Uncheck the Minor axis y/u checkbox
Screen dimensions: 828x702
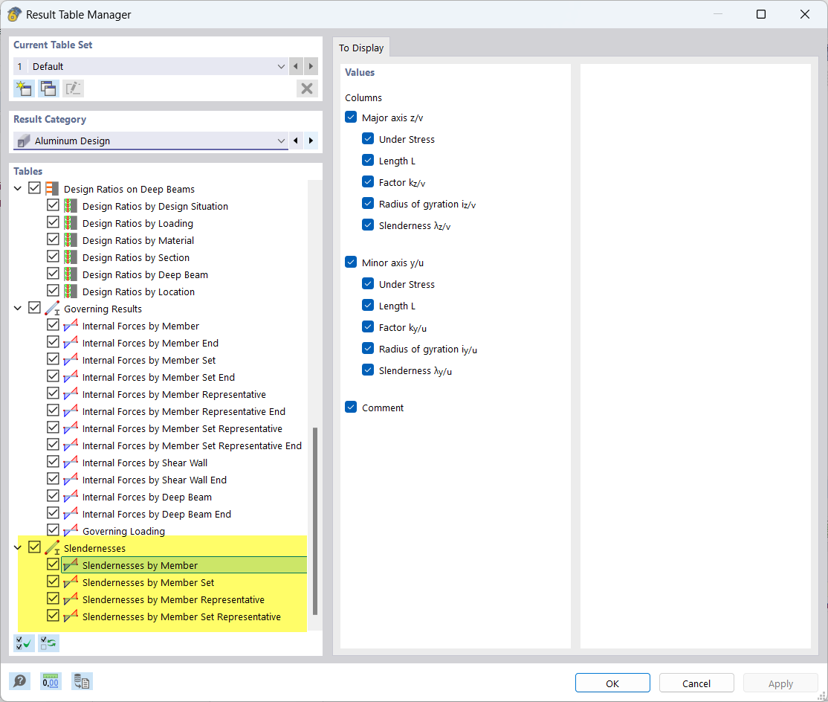coord(351,262)
